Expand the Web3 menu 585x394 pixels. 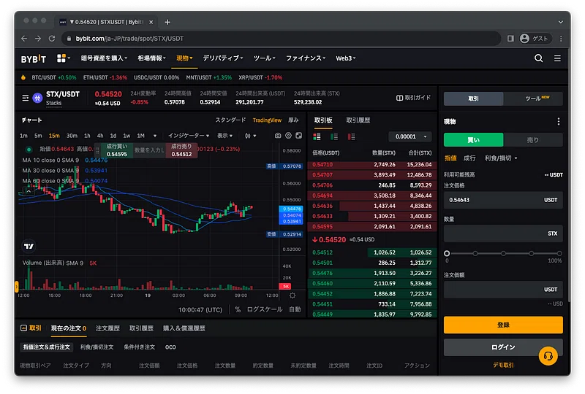point(345,58)
